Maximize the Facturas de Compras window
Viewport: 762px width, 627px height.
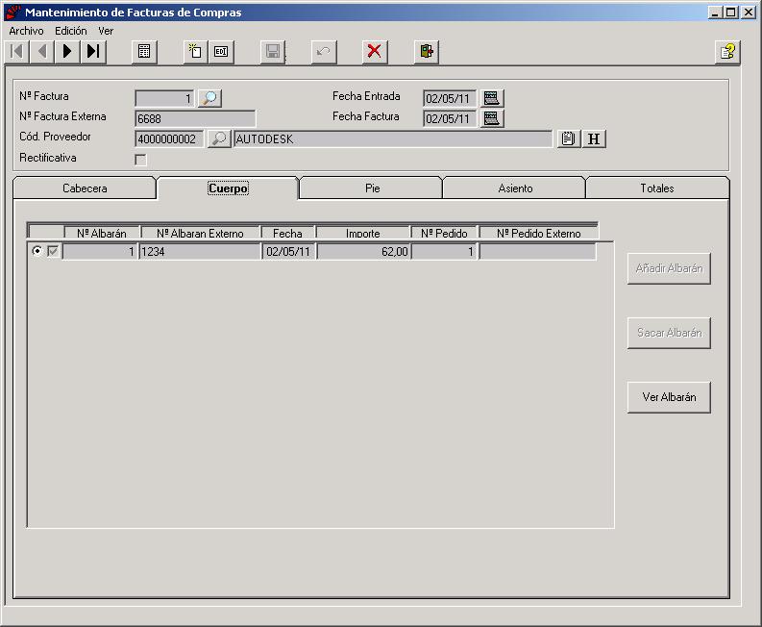pos(730,13)
